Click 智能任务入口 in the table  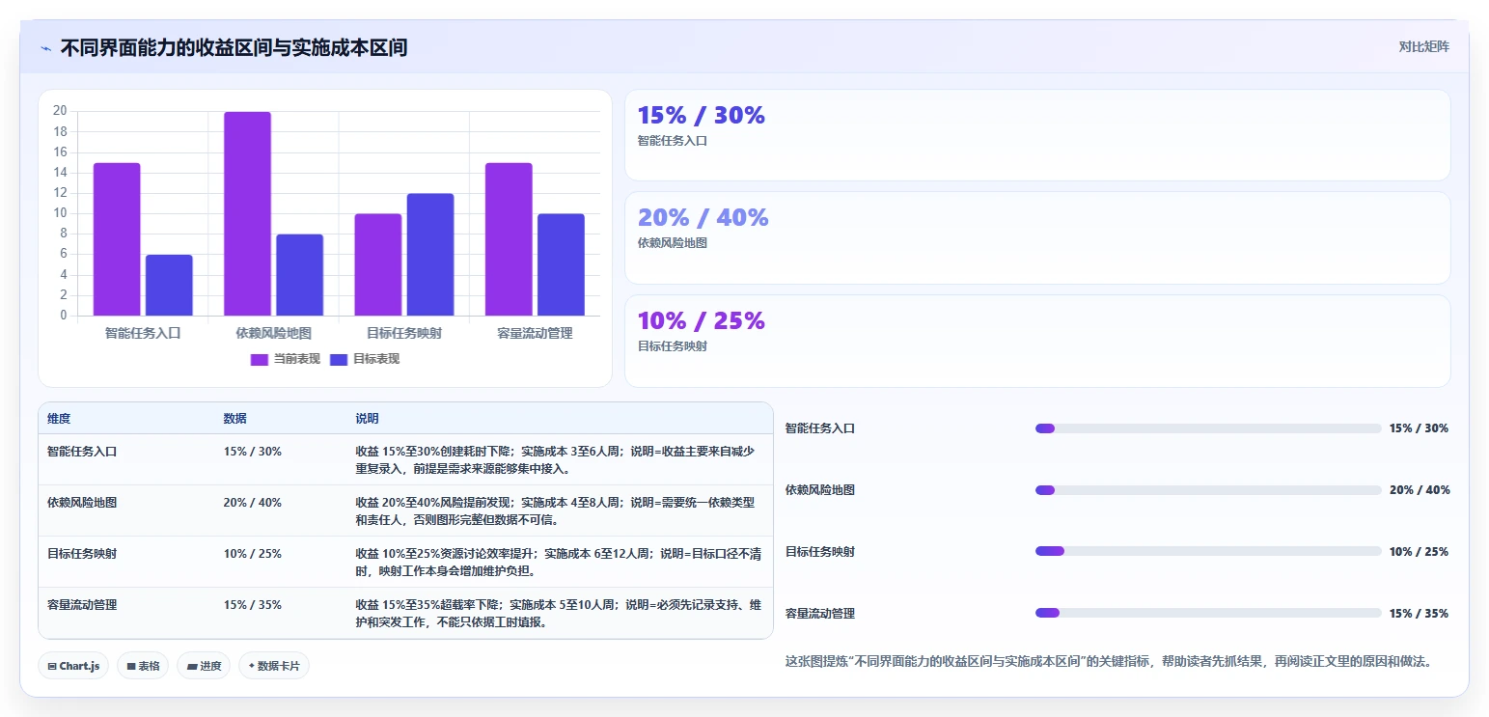tap(82, 452)
